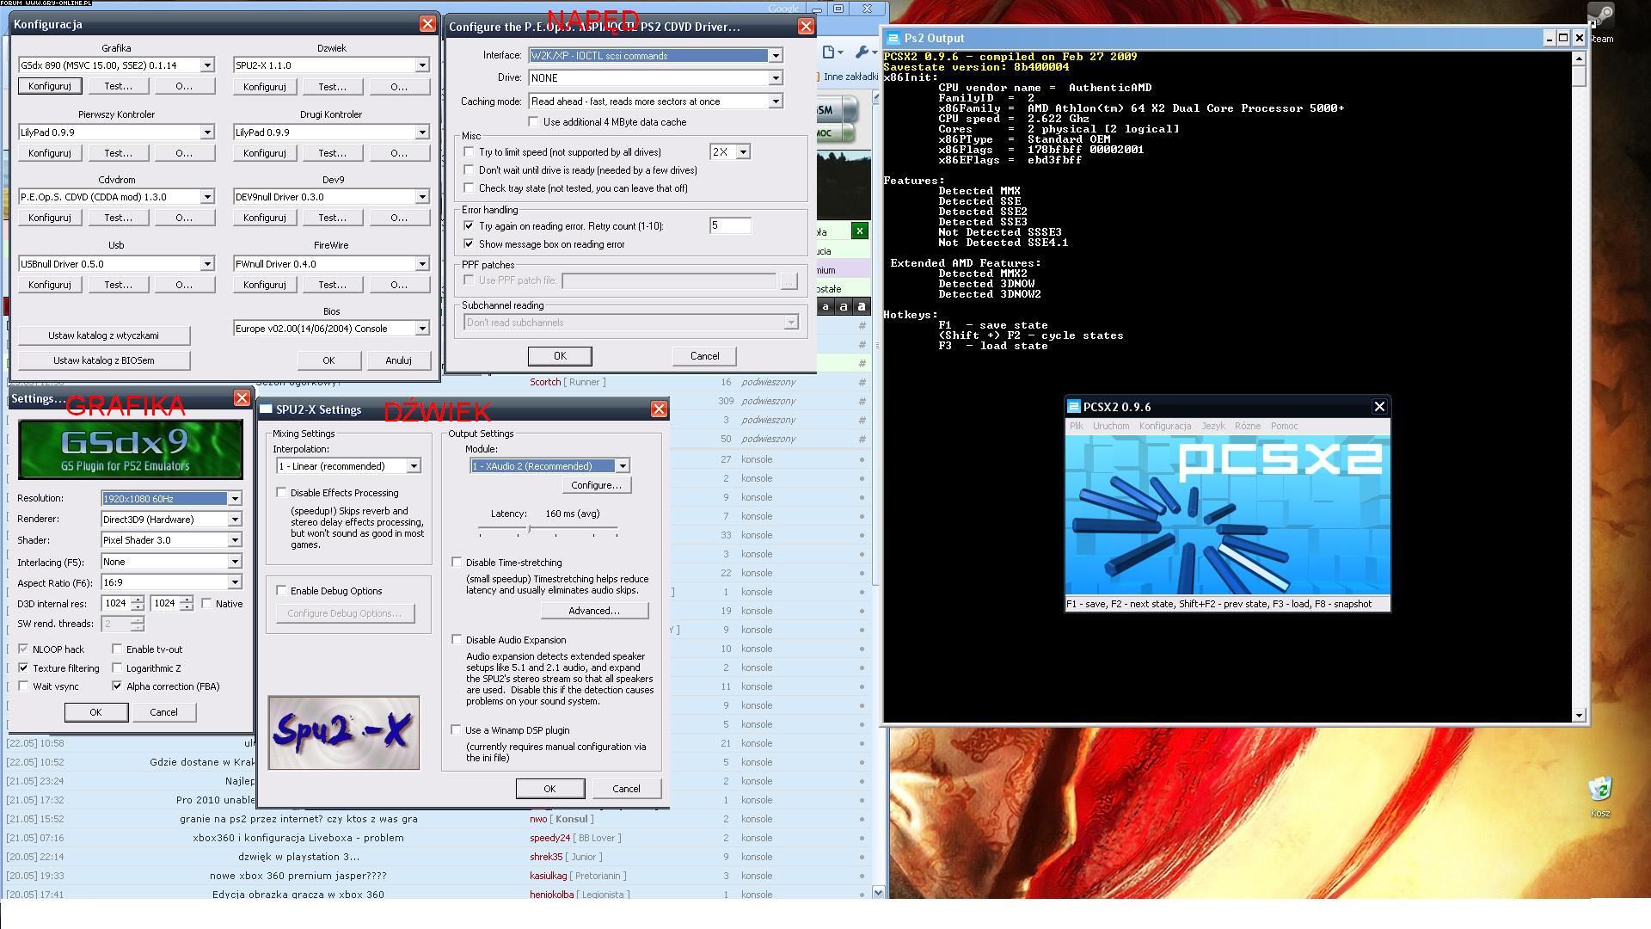Click the PCSX2 window title icon
This screenshot has height=929, width=1651.
pos(1073,407)
